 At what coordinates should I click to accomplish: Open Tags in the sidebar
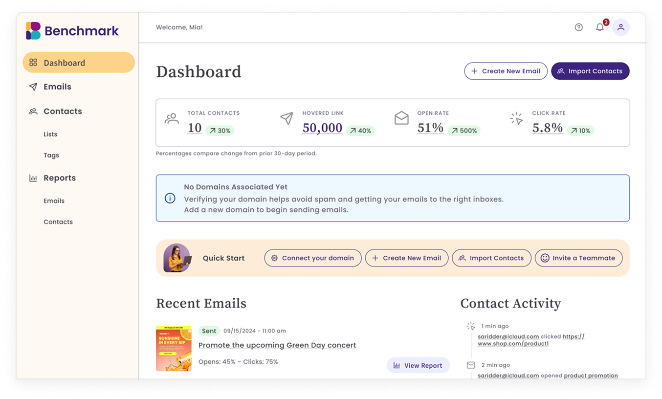pyautogui.click(x=51, y=155)
